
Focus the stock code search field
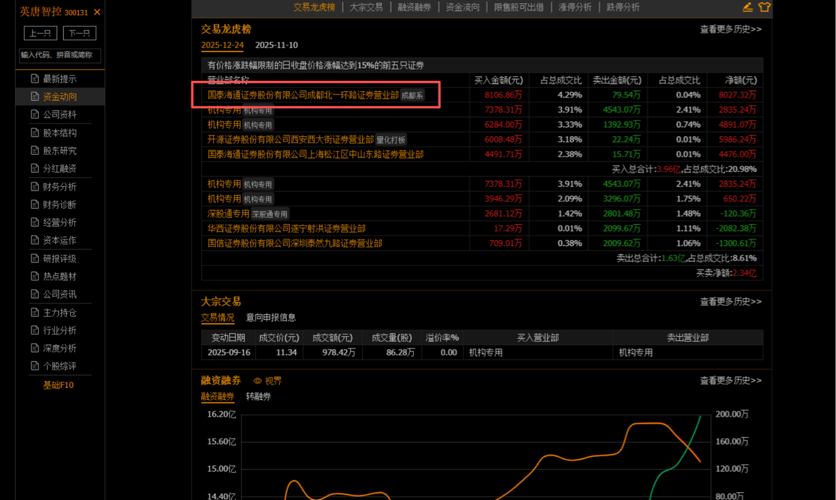coord(60,55)
